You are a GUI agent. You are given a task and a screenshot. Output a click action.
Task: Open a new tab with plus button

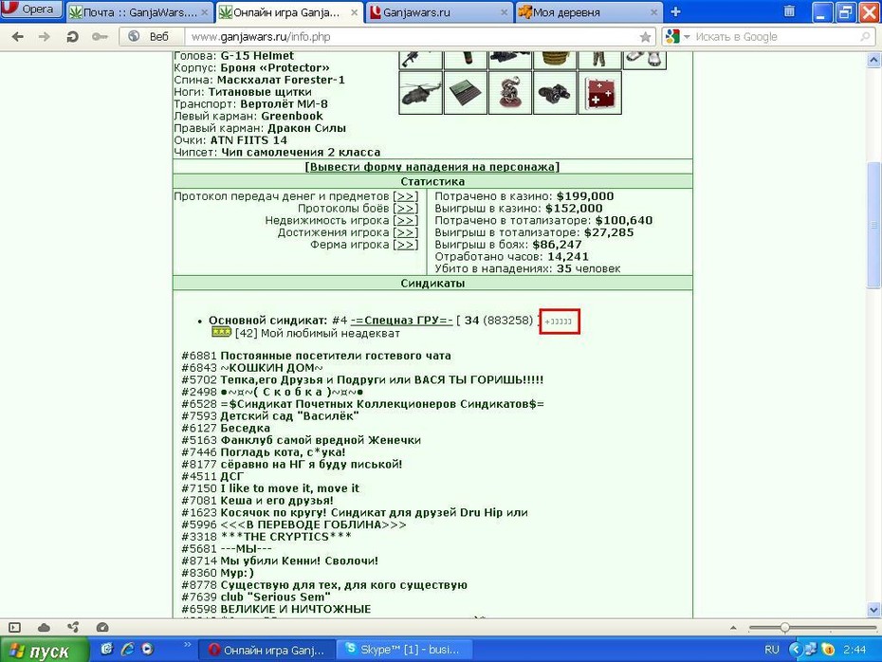(x=675, y=11)
